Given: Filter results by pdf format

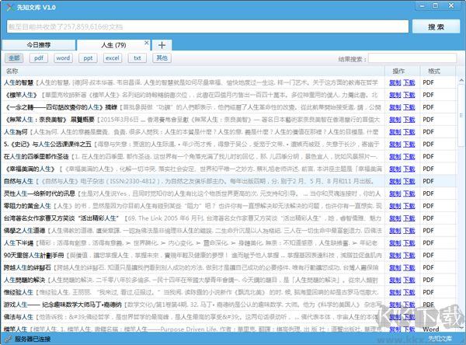Looking at the screenshot, I should click(39, 58).
